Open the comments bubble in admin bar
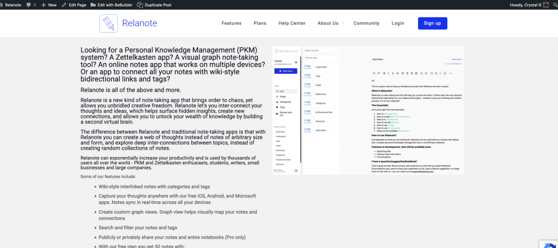The height and width of the screenshot is (248, 558). (x=31, y=5)
